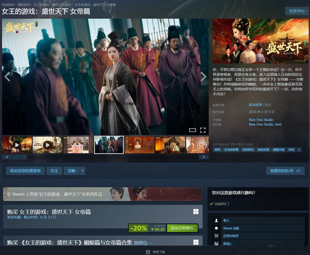Open the 多半好评 reviews link
Viewport: 310px width, 255px height.
click(x=255, y=105)
